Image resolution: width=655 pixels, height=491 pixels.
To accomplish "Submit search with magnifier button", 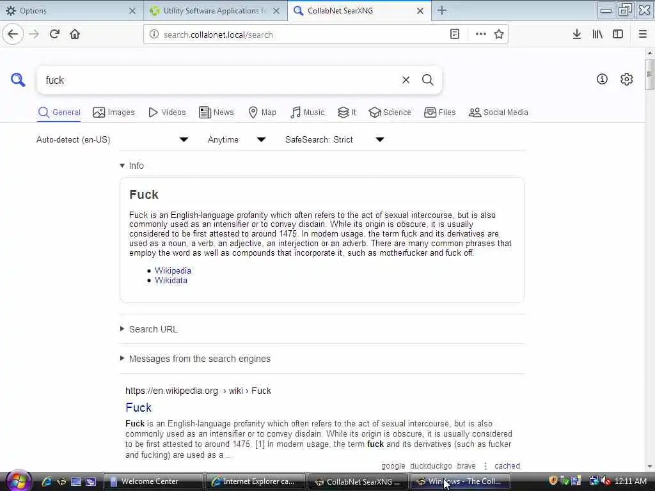I will coord(427,80).
